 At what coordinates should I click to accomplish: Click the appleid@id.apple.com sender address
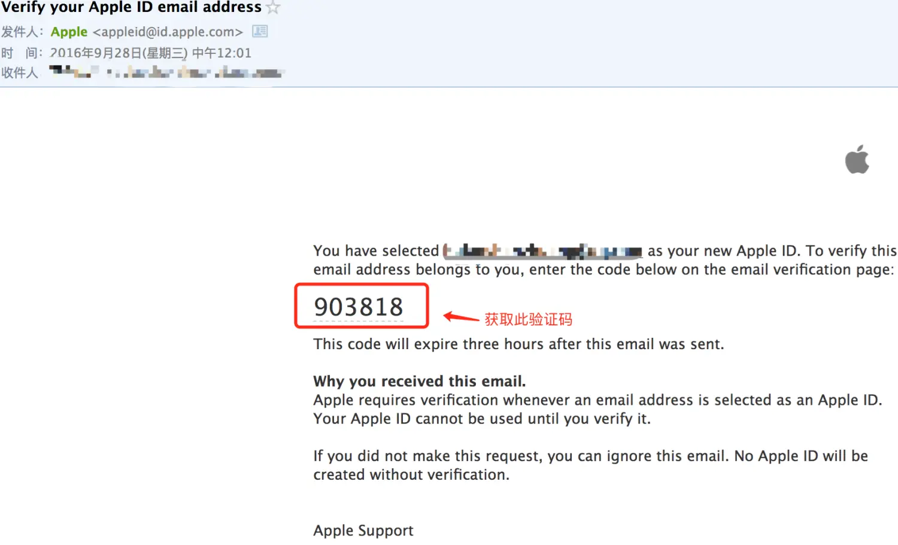coord(168,32)
